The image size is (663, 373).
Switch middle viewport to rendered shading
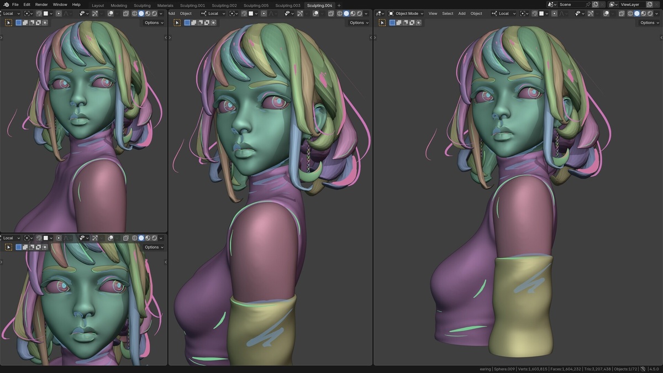[359, 14]
